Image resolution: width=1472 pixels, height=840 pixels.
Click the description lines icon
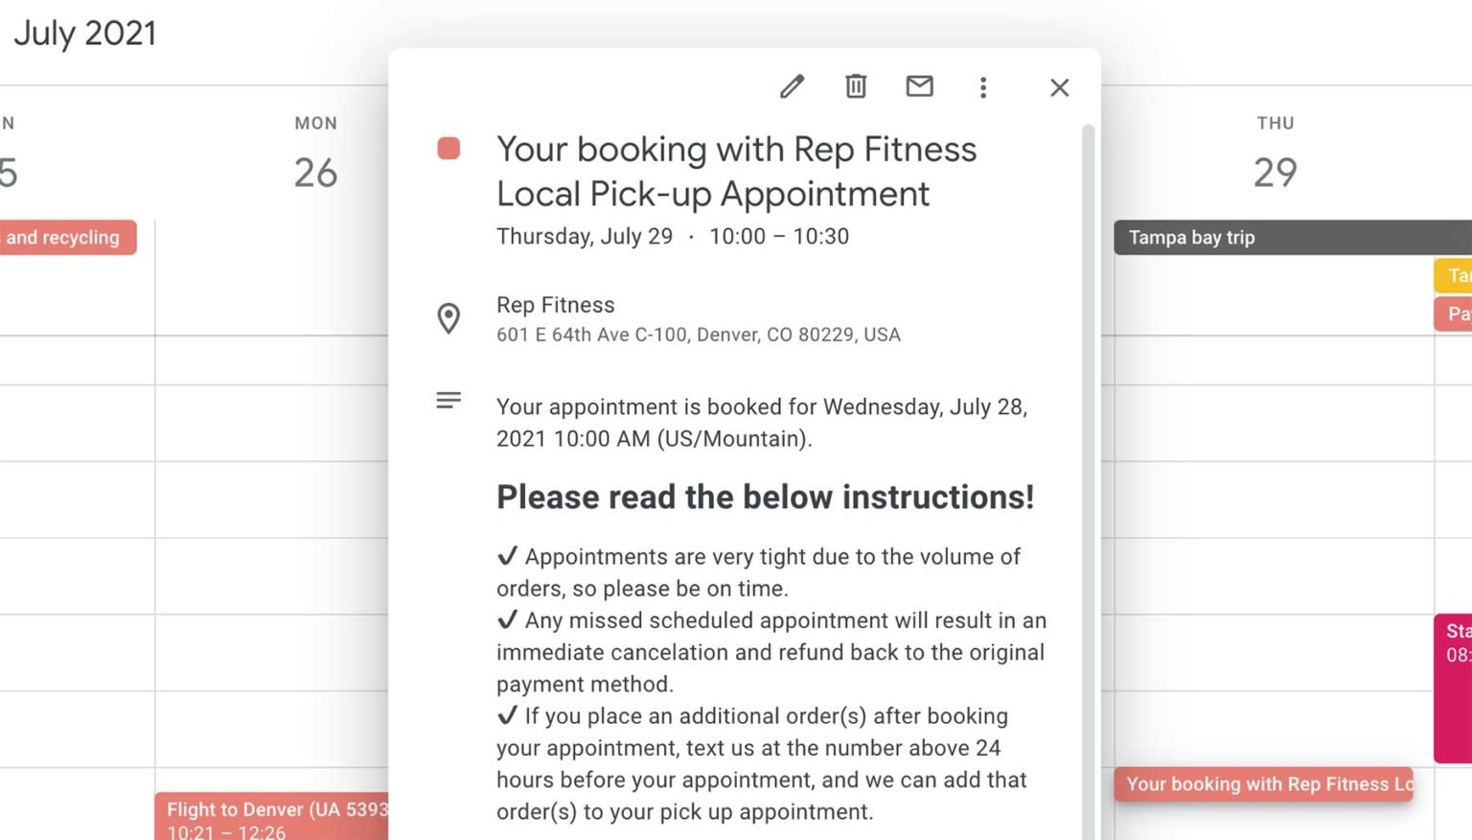click(448, 400)
